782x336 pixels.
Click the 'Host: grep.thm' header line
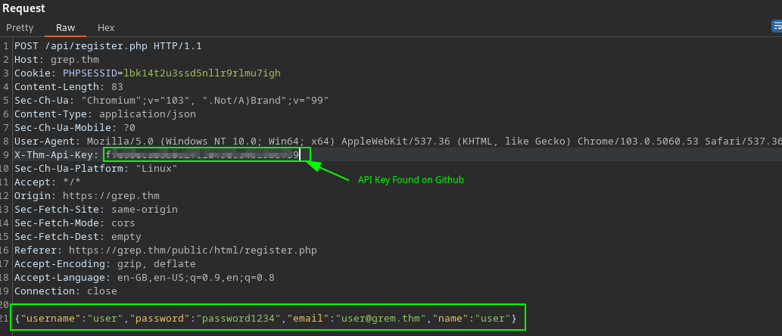56,60
